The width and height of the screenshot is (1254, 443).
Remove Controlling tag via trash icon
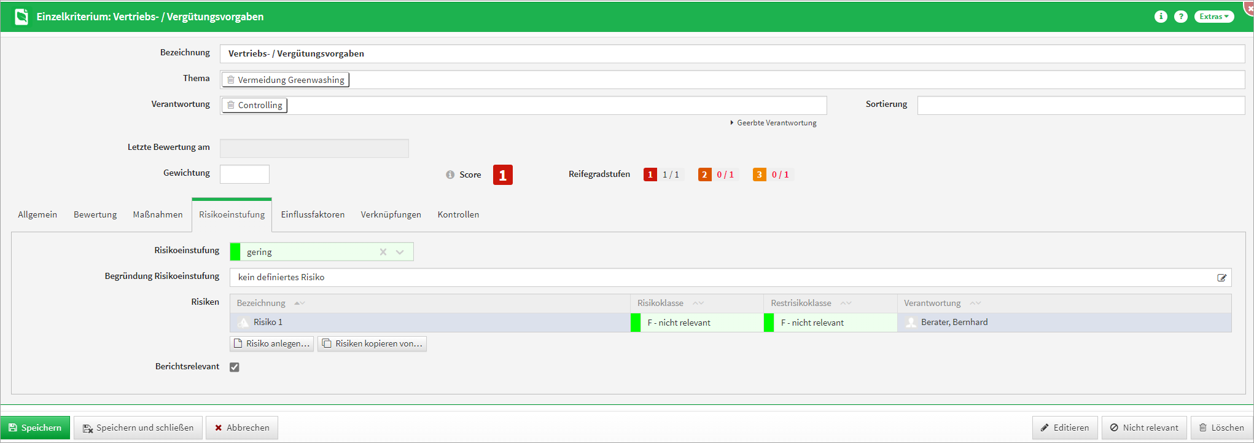pyautogui.click(x=231, y=105)
